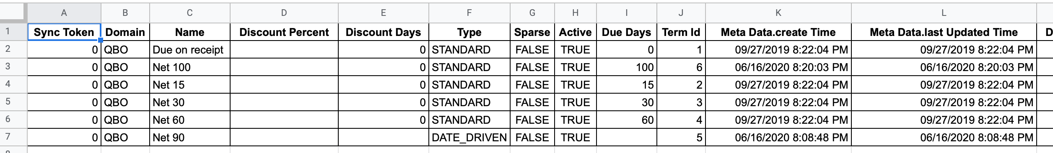Select column L header

944,13
